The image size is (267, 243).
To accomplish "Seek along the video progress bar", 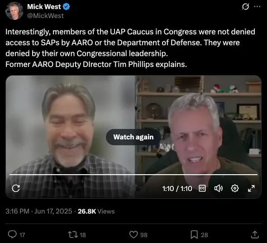I will (133, 175).
